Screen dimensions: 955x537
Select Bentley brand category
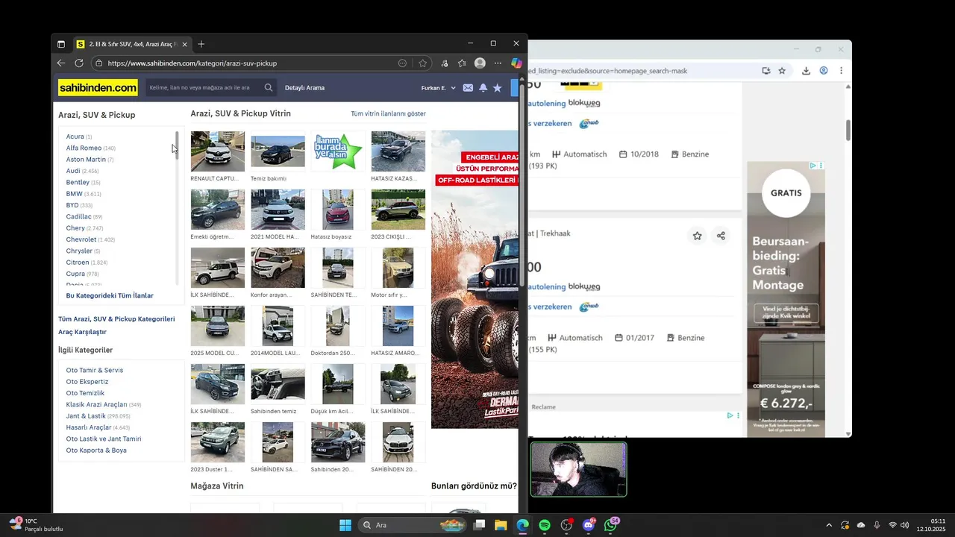tap(78, 183)
